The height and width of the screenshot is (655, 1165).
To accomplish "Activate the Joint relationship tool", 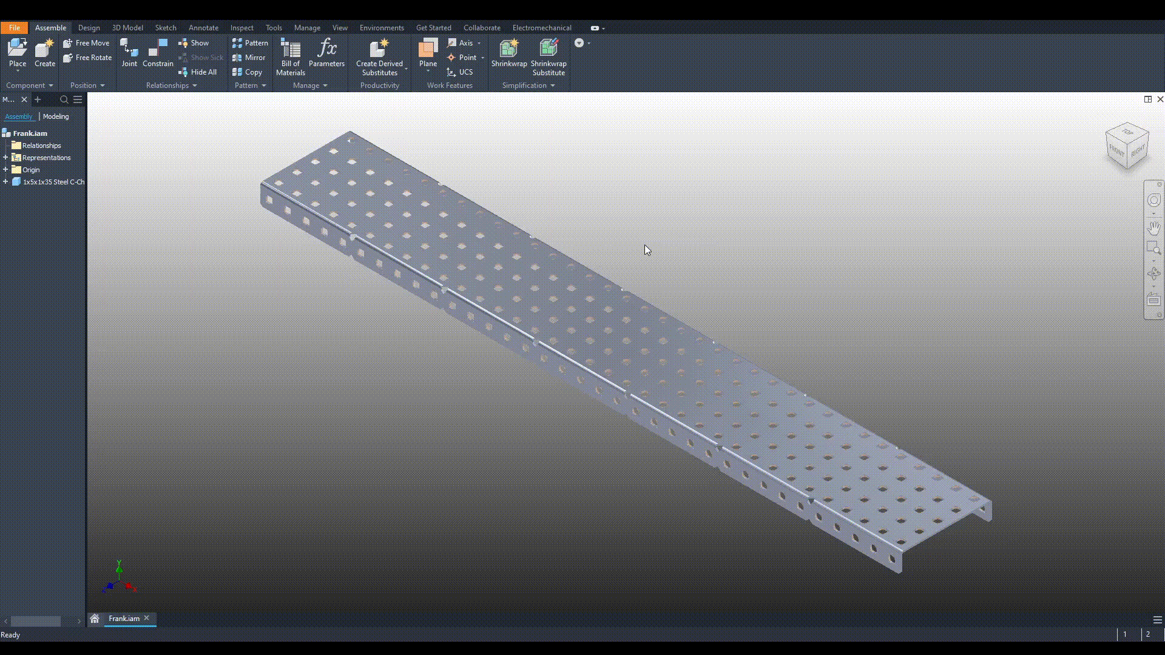I will [x=129, y=53].
